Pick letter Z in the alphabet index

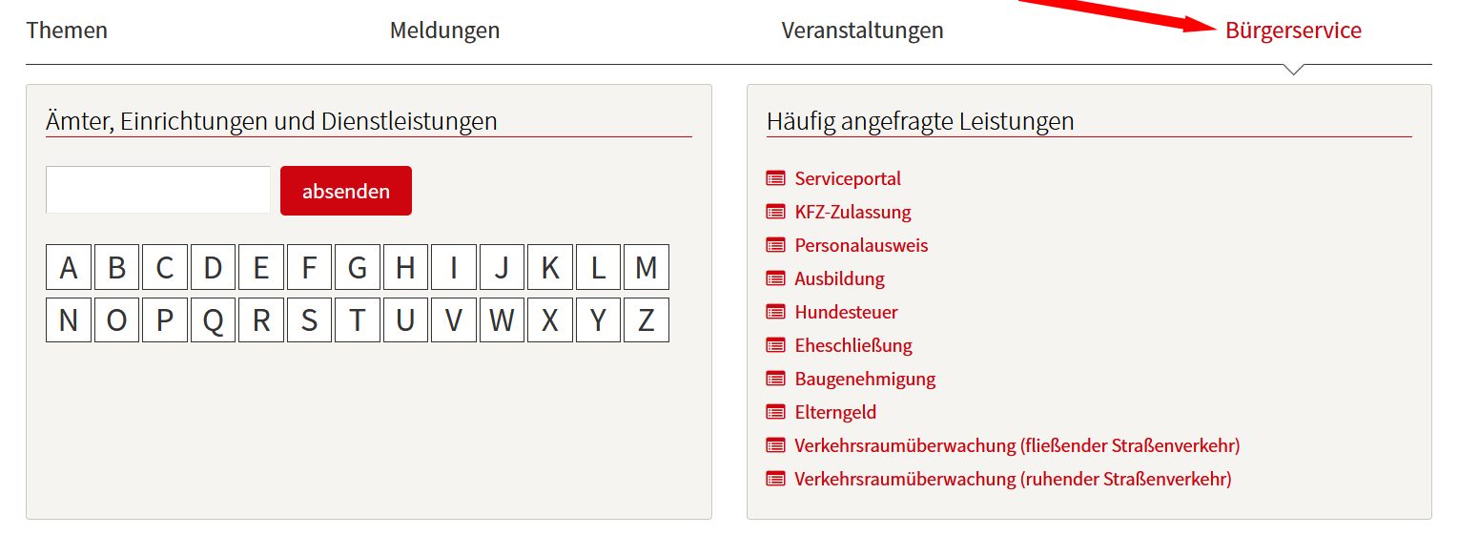(647, 319)
